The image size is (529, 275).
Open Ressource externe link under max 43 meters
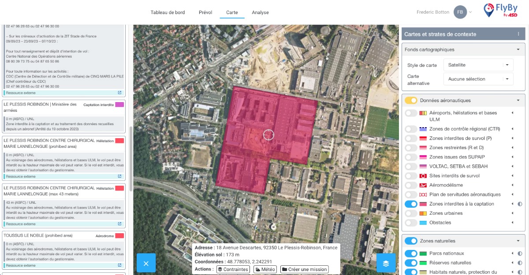[64, 224]
